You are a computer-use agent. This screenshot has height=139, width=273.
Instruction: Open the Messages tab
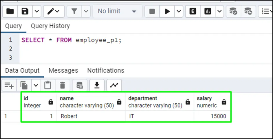[63, 70]
